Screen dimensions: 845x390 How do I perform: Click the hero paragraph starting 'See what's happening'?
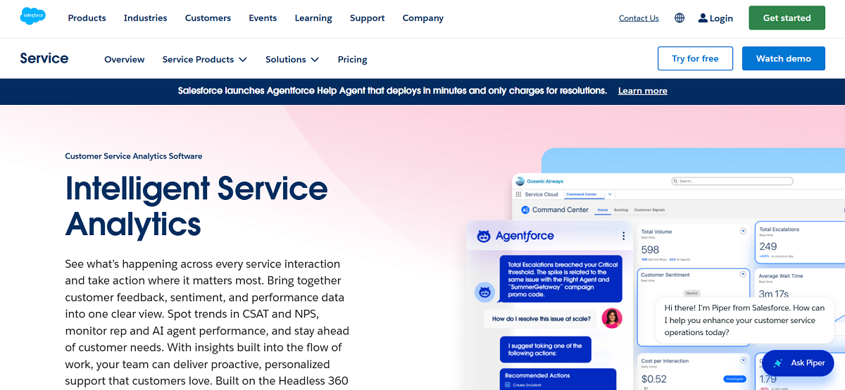coord(207,323)
